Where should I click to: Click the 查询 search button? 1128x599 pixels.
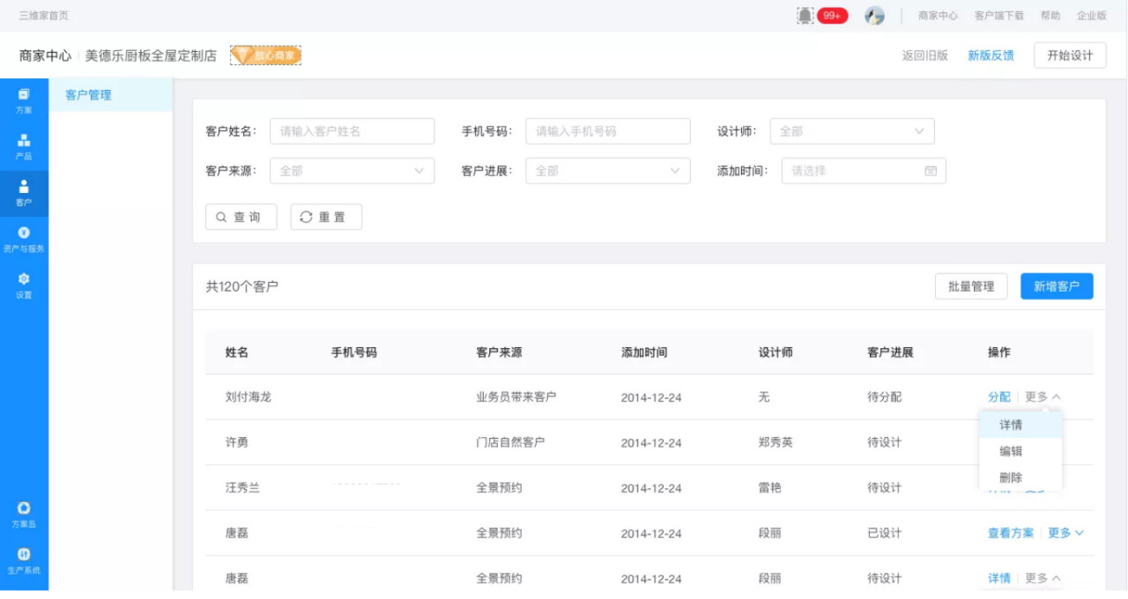click(x=241, y=217)
